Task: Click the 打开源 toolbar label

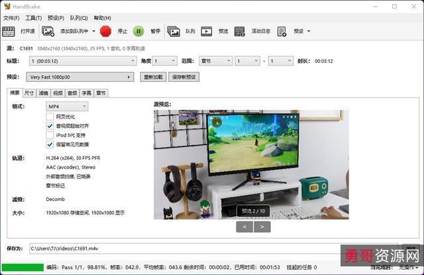Action: [28, 31]
